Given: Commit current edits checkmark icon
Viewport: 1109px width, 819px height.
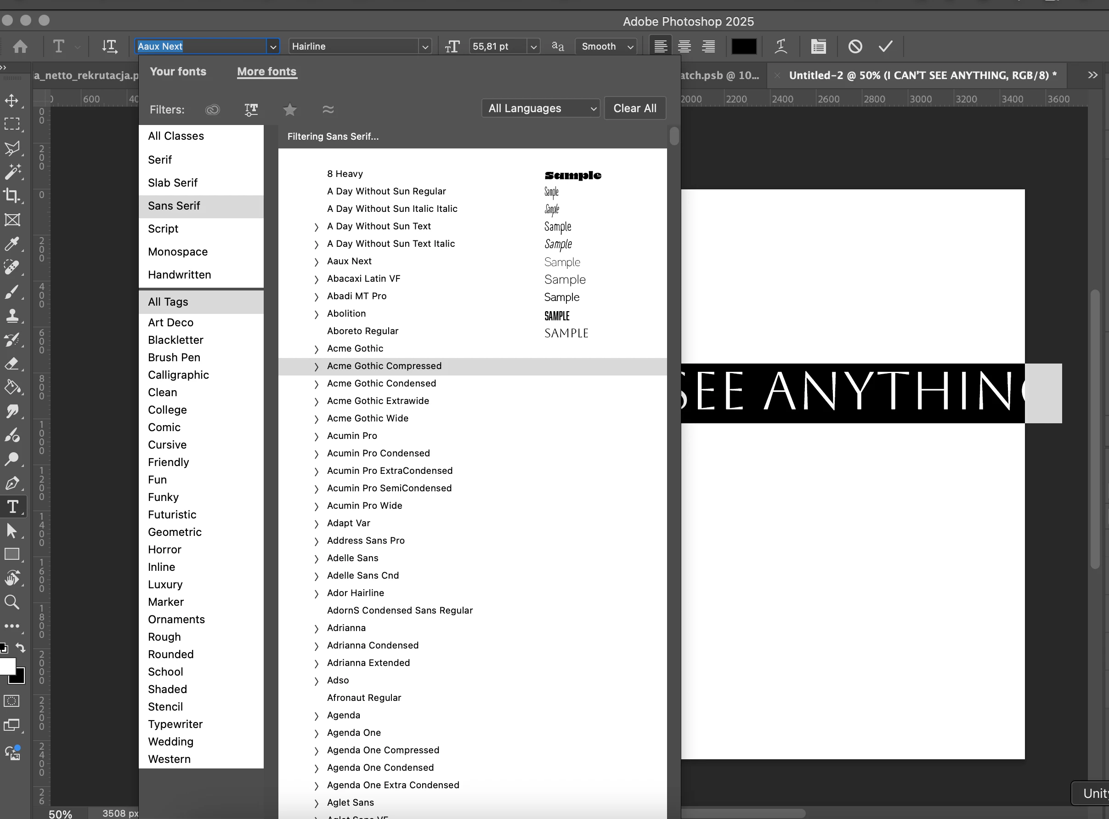Looking at the screenshot, I should 885,46.
